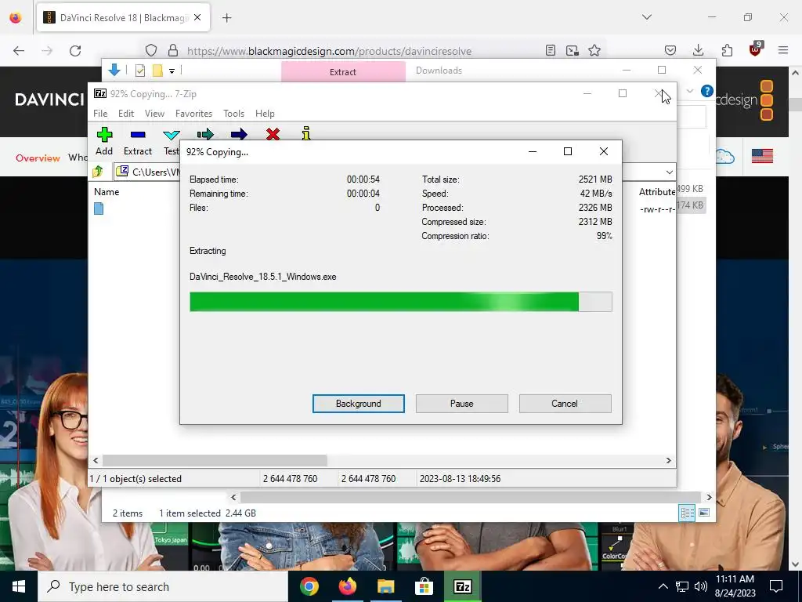The image size is (802, 602).
Task: Click the green extraction progress bar
Action: click(x=400, y=302)
